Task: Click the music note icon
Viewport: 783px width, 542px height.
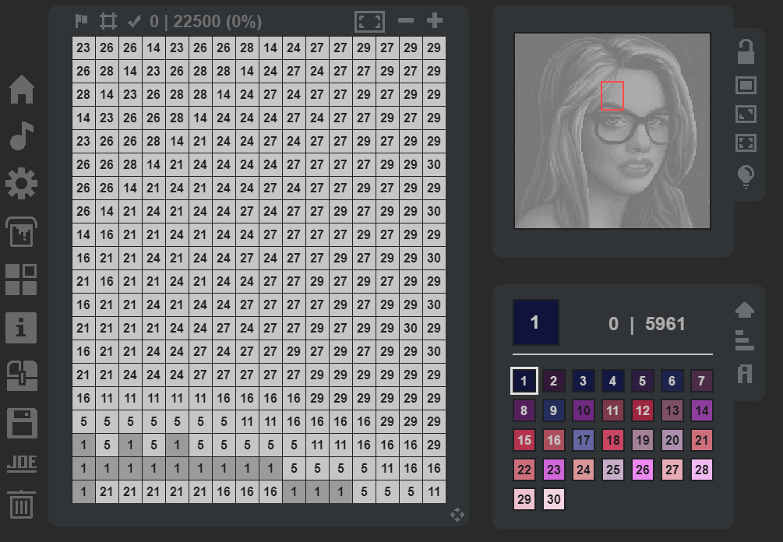Action: click(x=22, y=135)
